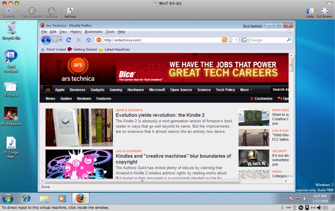
Task: Open Kindles and creative machines article
Action: coord(173,159)
